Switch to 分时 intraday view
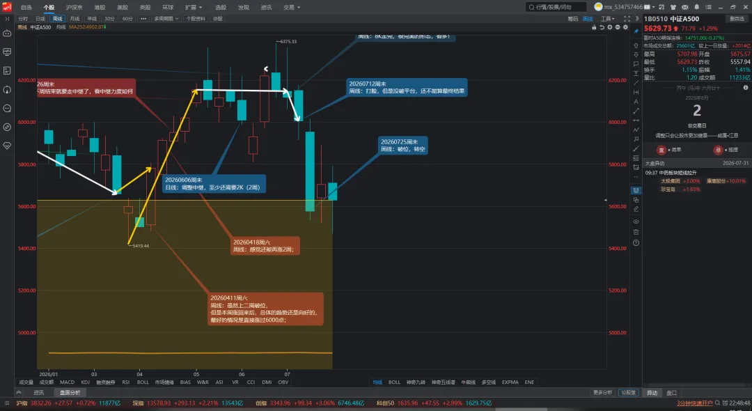 coord(23,19)
